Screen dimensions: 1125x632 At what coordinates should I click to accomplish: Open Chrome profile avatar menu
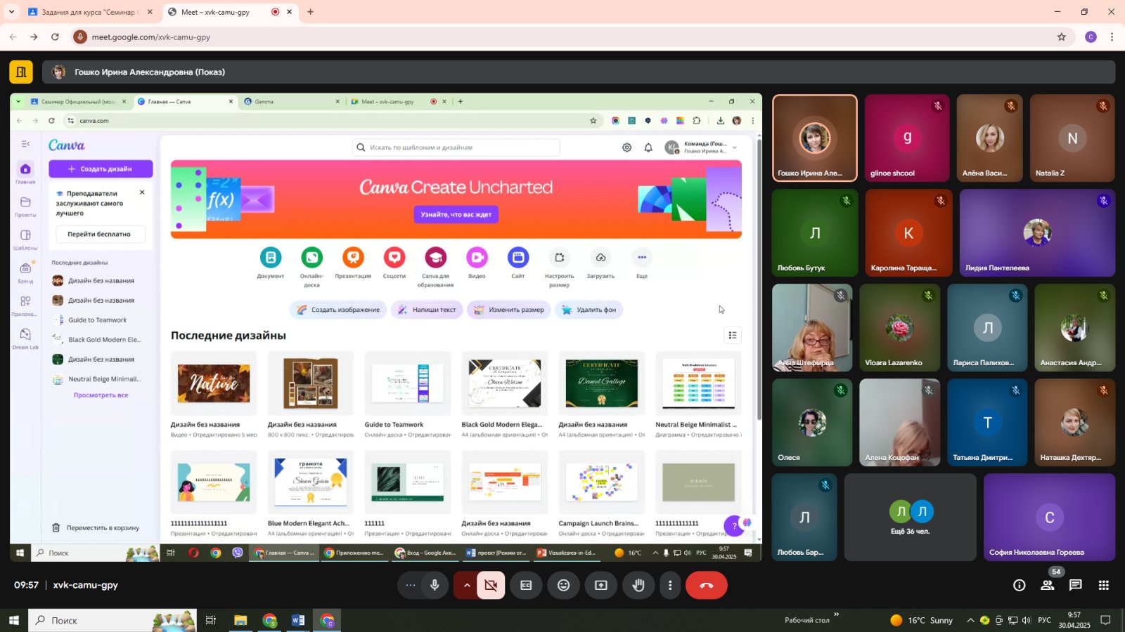[x=1091, y=37]
